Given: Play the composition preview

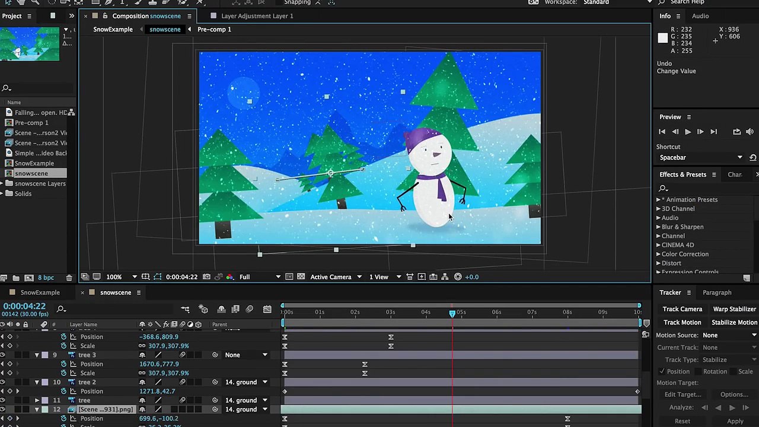Looking at the screenshot, I should click(x=688, y=132).
